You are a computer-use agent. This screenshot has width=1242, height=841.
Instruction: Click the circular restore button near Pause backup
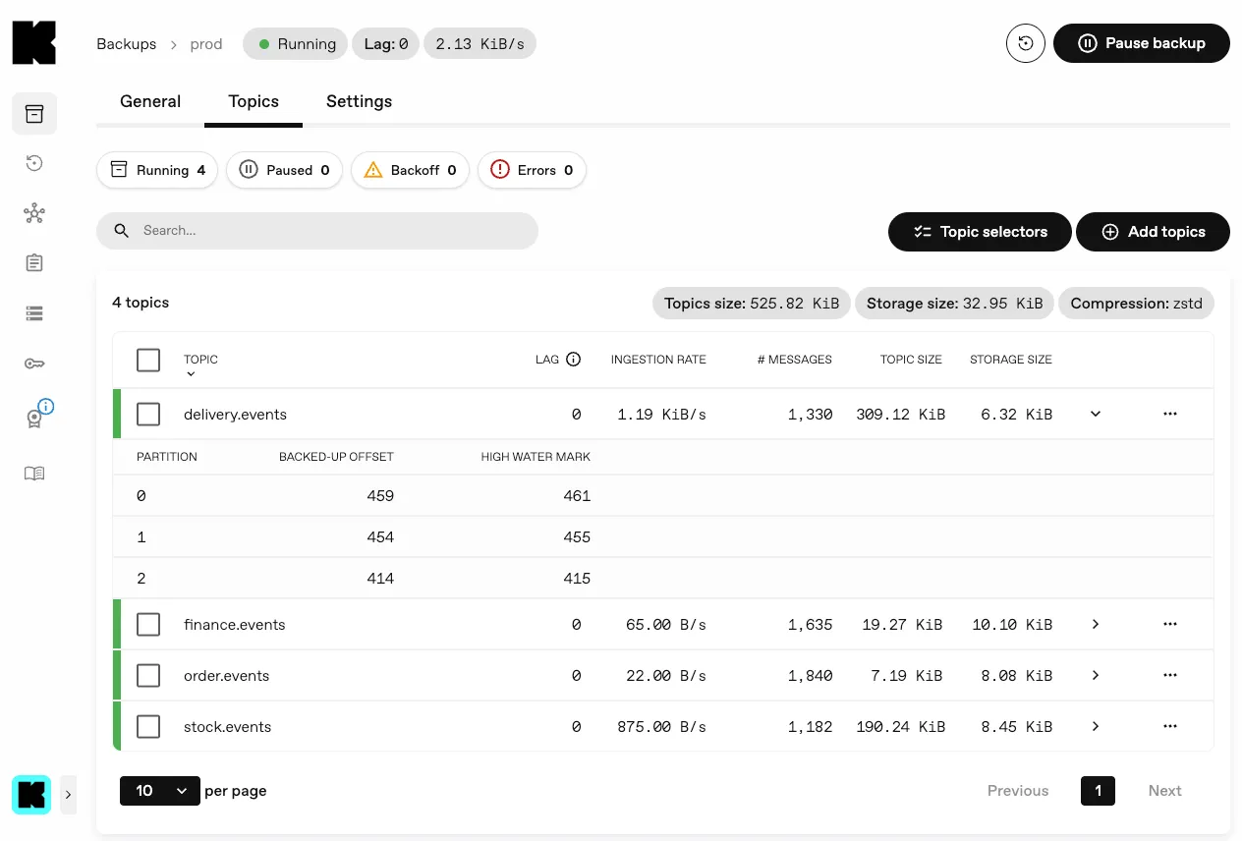pyautogui.click(x=1026, y=43)
